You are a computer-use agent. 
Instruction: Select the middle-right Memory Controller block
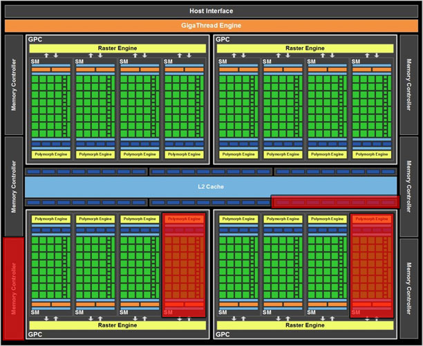point(408,186)
